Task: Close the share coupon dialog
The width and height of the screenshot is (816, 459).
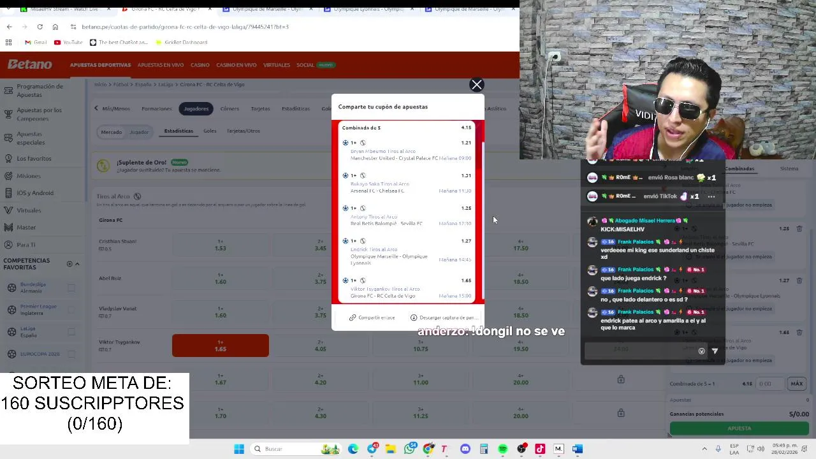Action: coord(476,85)
